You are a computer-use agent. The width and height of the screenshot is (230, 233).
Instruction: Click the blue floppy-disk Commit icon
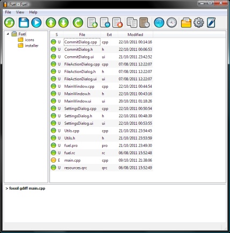(x=24, y=22)
